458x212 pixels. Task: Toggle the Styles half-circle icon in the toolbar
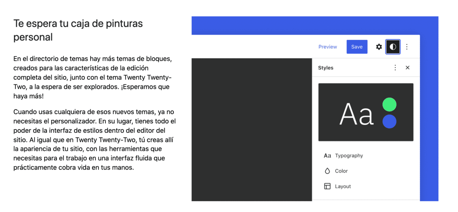coord(393,46)
